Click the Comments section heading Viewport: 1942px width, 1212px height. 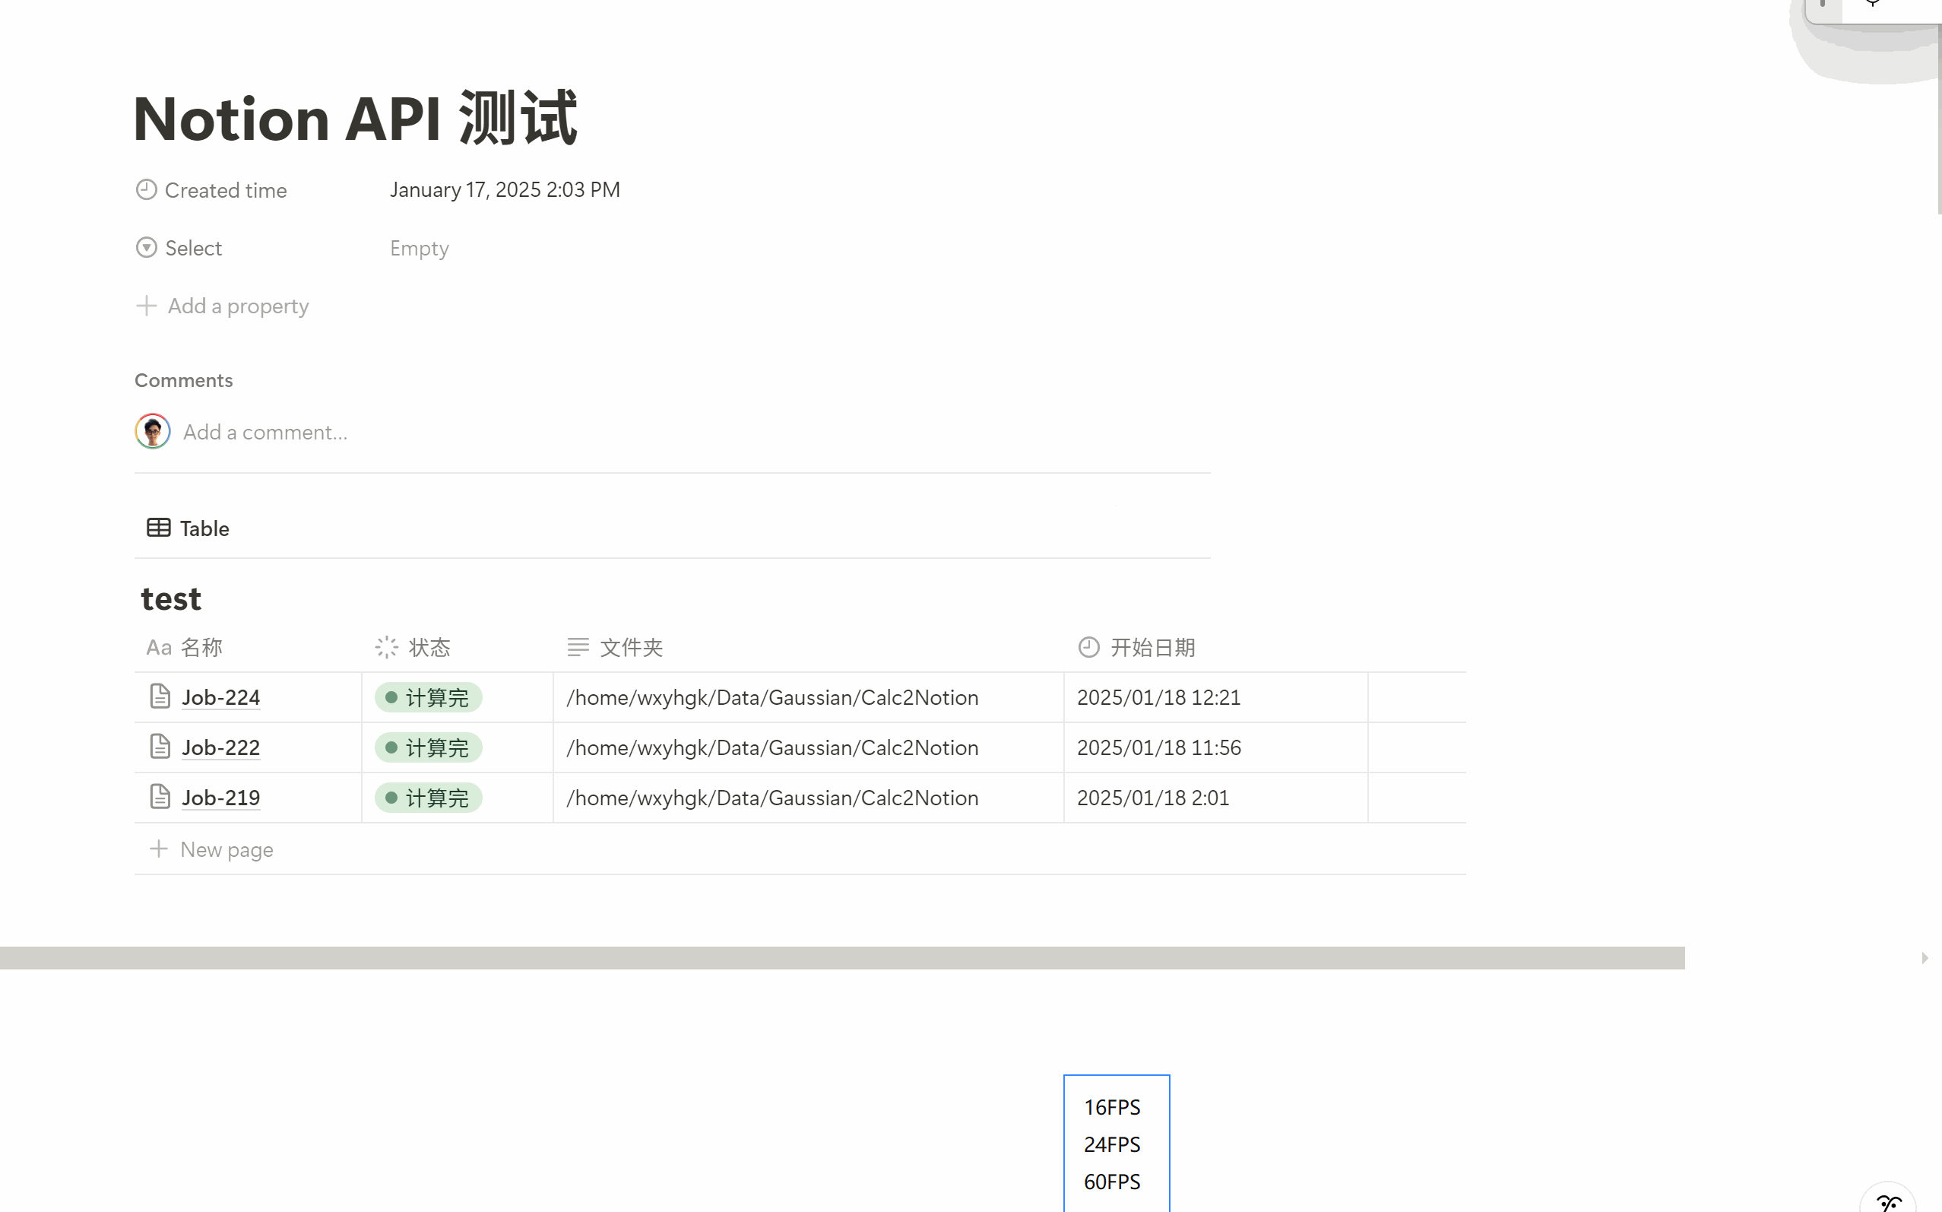pos(183,380)
